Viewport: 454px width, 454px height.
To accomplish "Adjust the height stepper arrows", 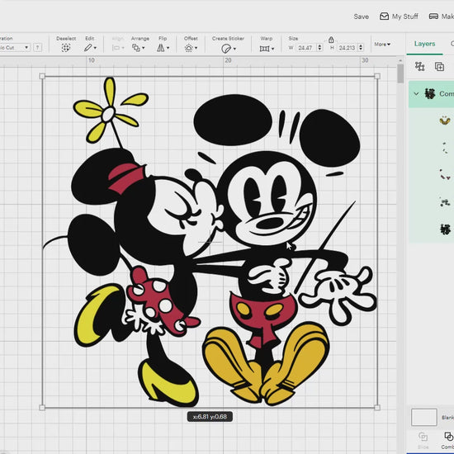I will 361,48.
